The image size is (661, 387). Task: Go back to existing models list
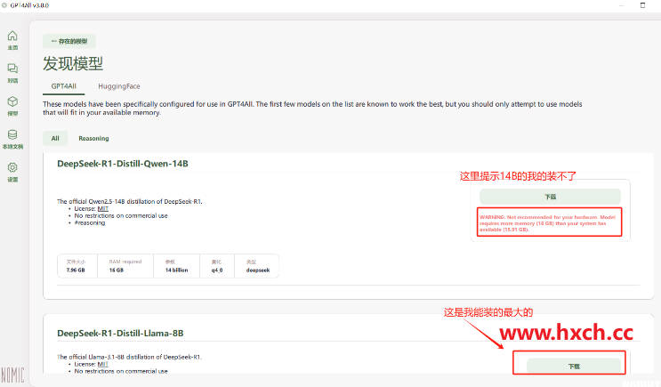(x=69, y=41)
